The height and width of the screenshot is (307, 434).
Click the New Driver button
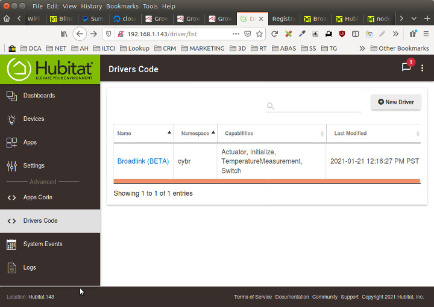(x=396, y=102)
